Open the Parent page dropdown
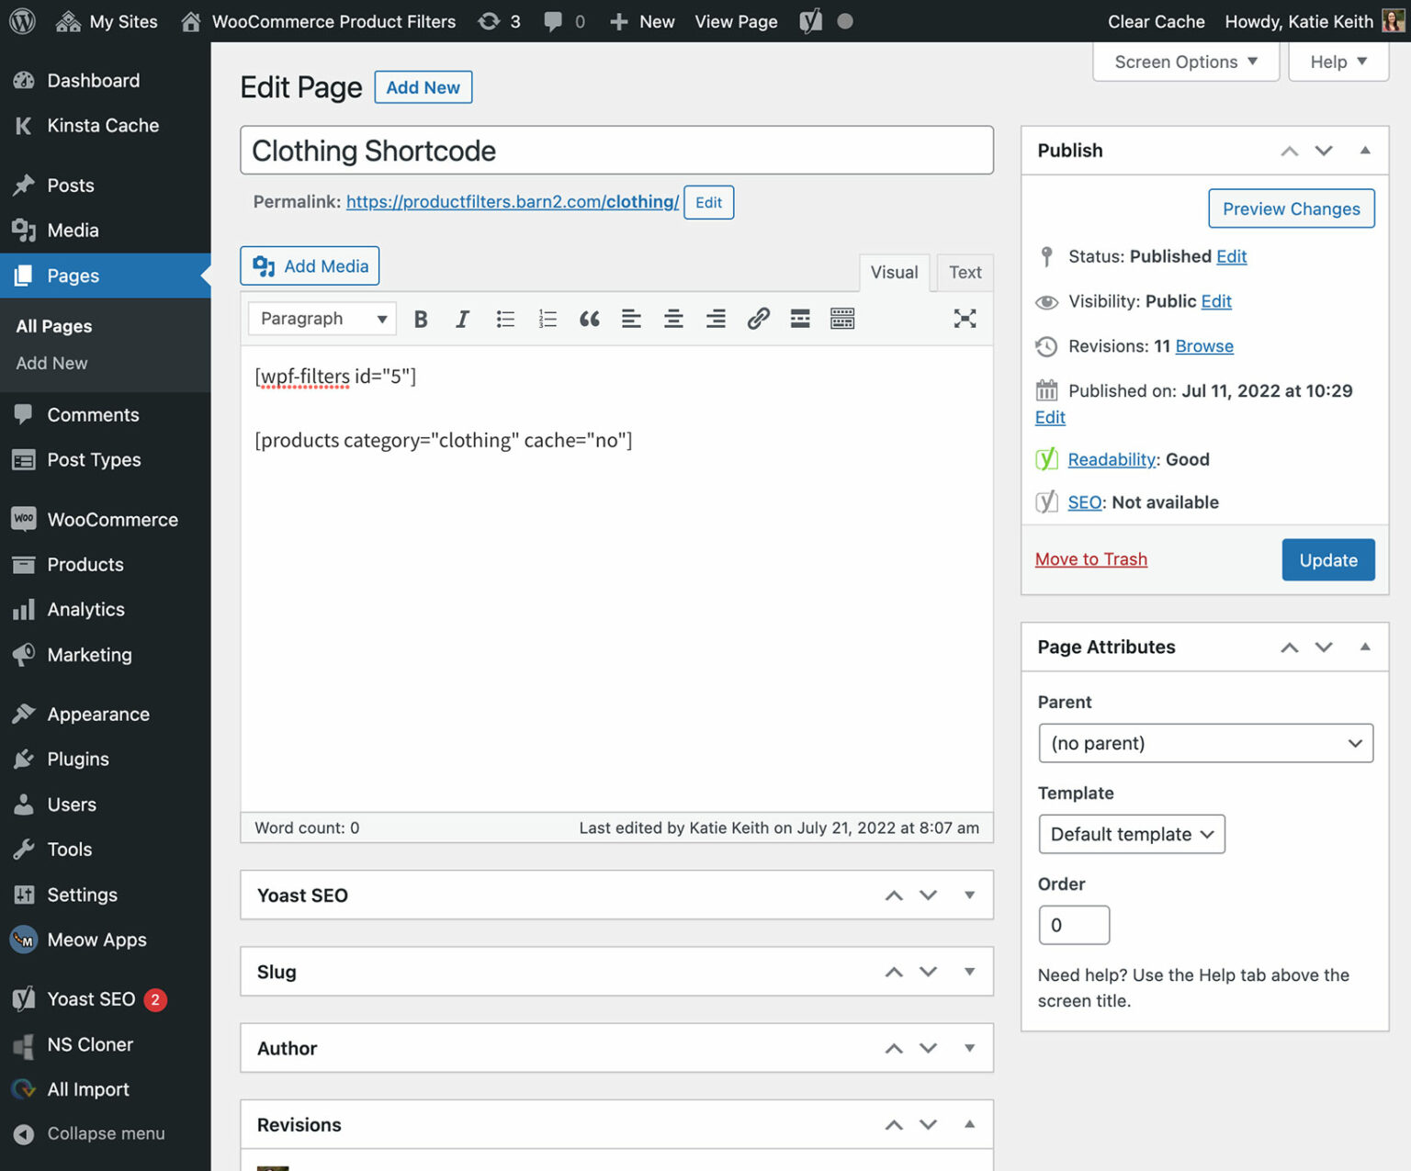 point(1204,743)
